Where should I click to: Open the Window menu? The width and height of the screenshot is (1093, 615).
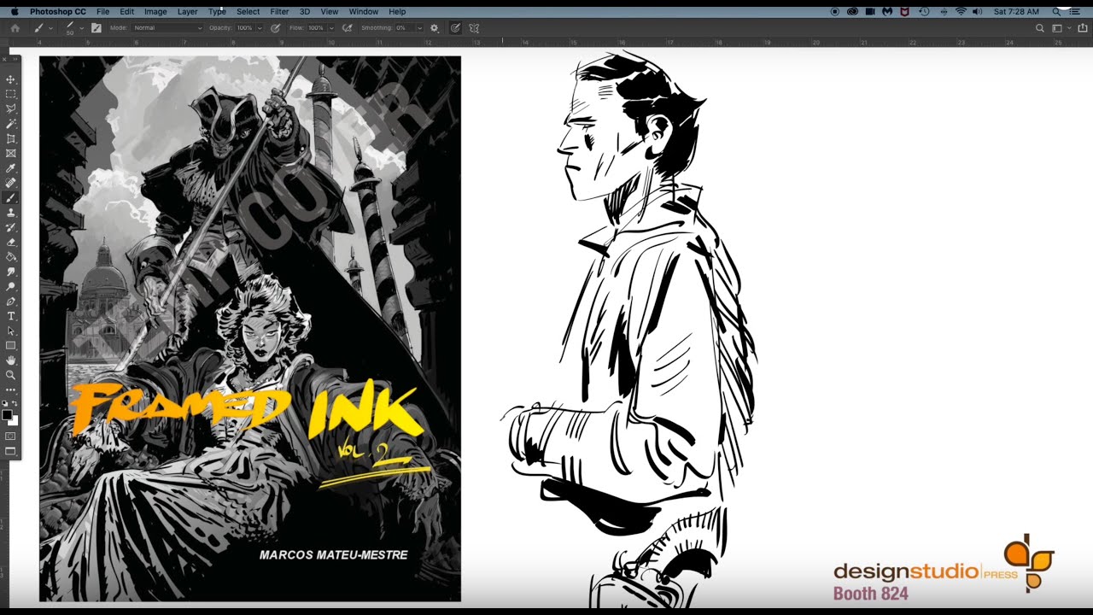point(364,12)
